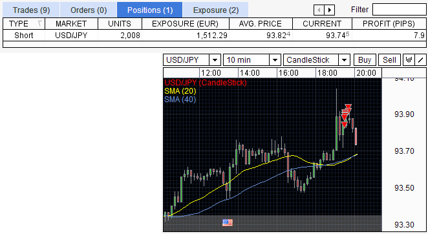Click the US flag news marker
The width and height of the screenshot is (428, 234).
(228, 222)
